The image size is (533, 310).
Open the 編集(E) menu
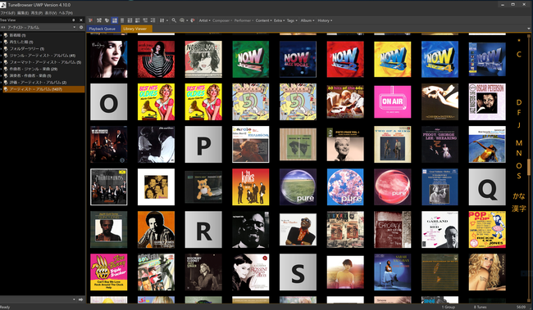click(x=23, y=13)
